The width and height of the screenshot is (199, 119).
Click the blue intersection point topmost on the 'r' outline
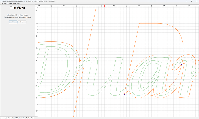tap(183, 56)
